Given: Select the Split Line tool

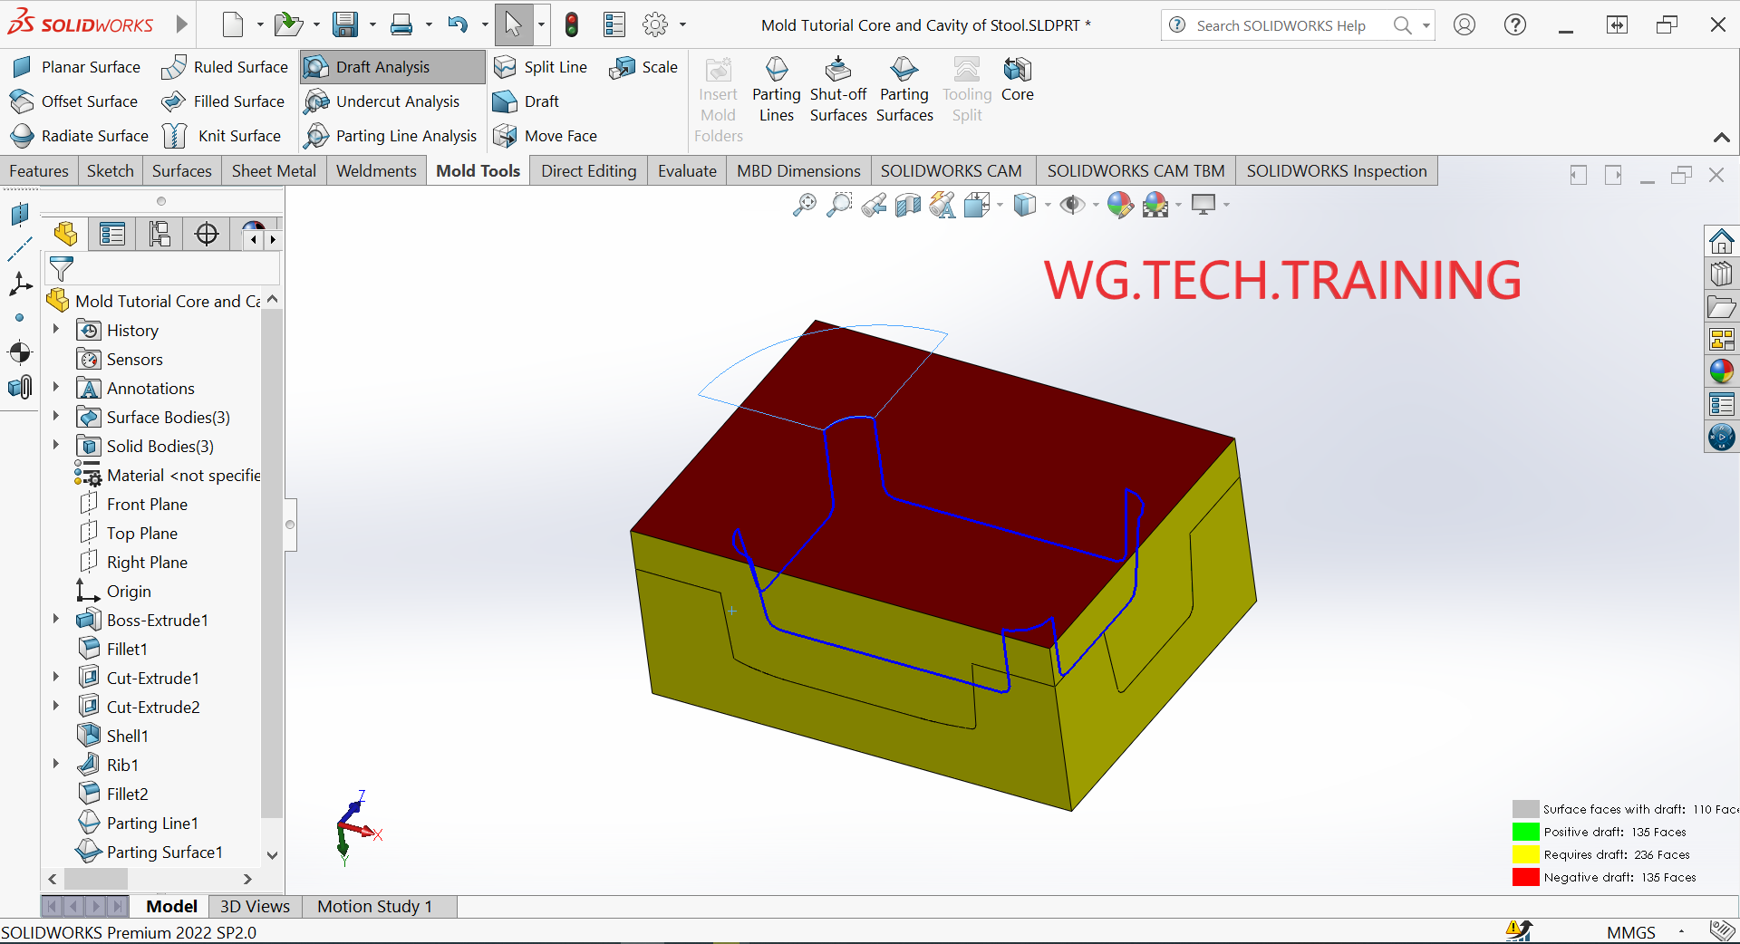Looking at the screenshot, I should (540, 67).
